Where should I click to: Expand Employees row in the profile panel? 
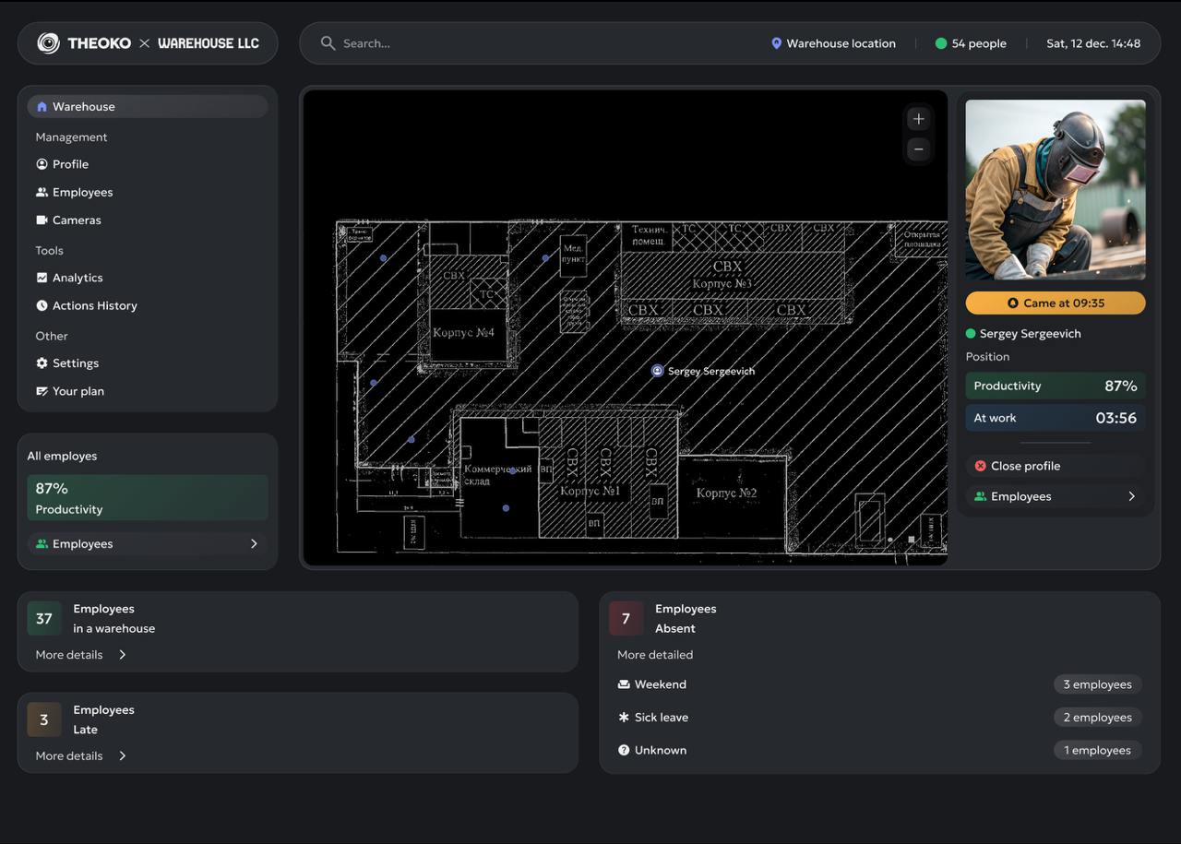(x=1056, y=496)
